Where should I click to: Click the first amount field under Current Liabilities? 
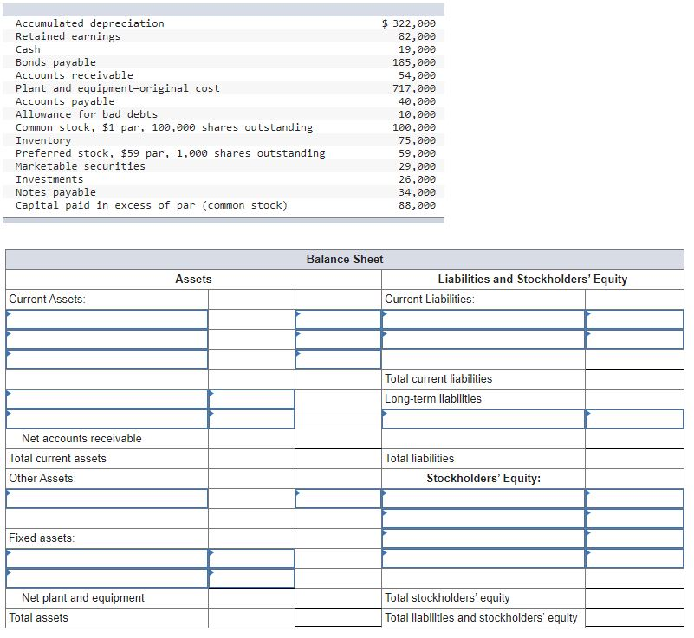pos(634,319)
